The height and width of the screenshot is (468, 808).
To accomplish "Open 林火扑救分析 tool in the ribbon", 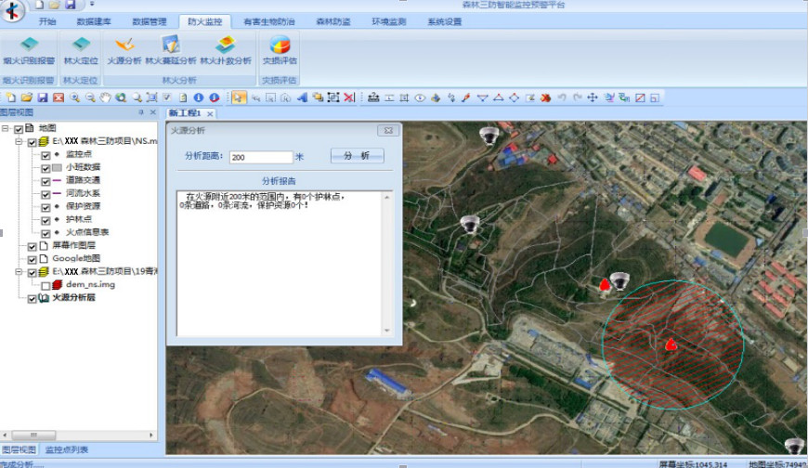I will (225, 48).
